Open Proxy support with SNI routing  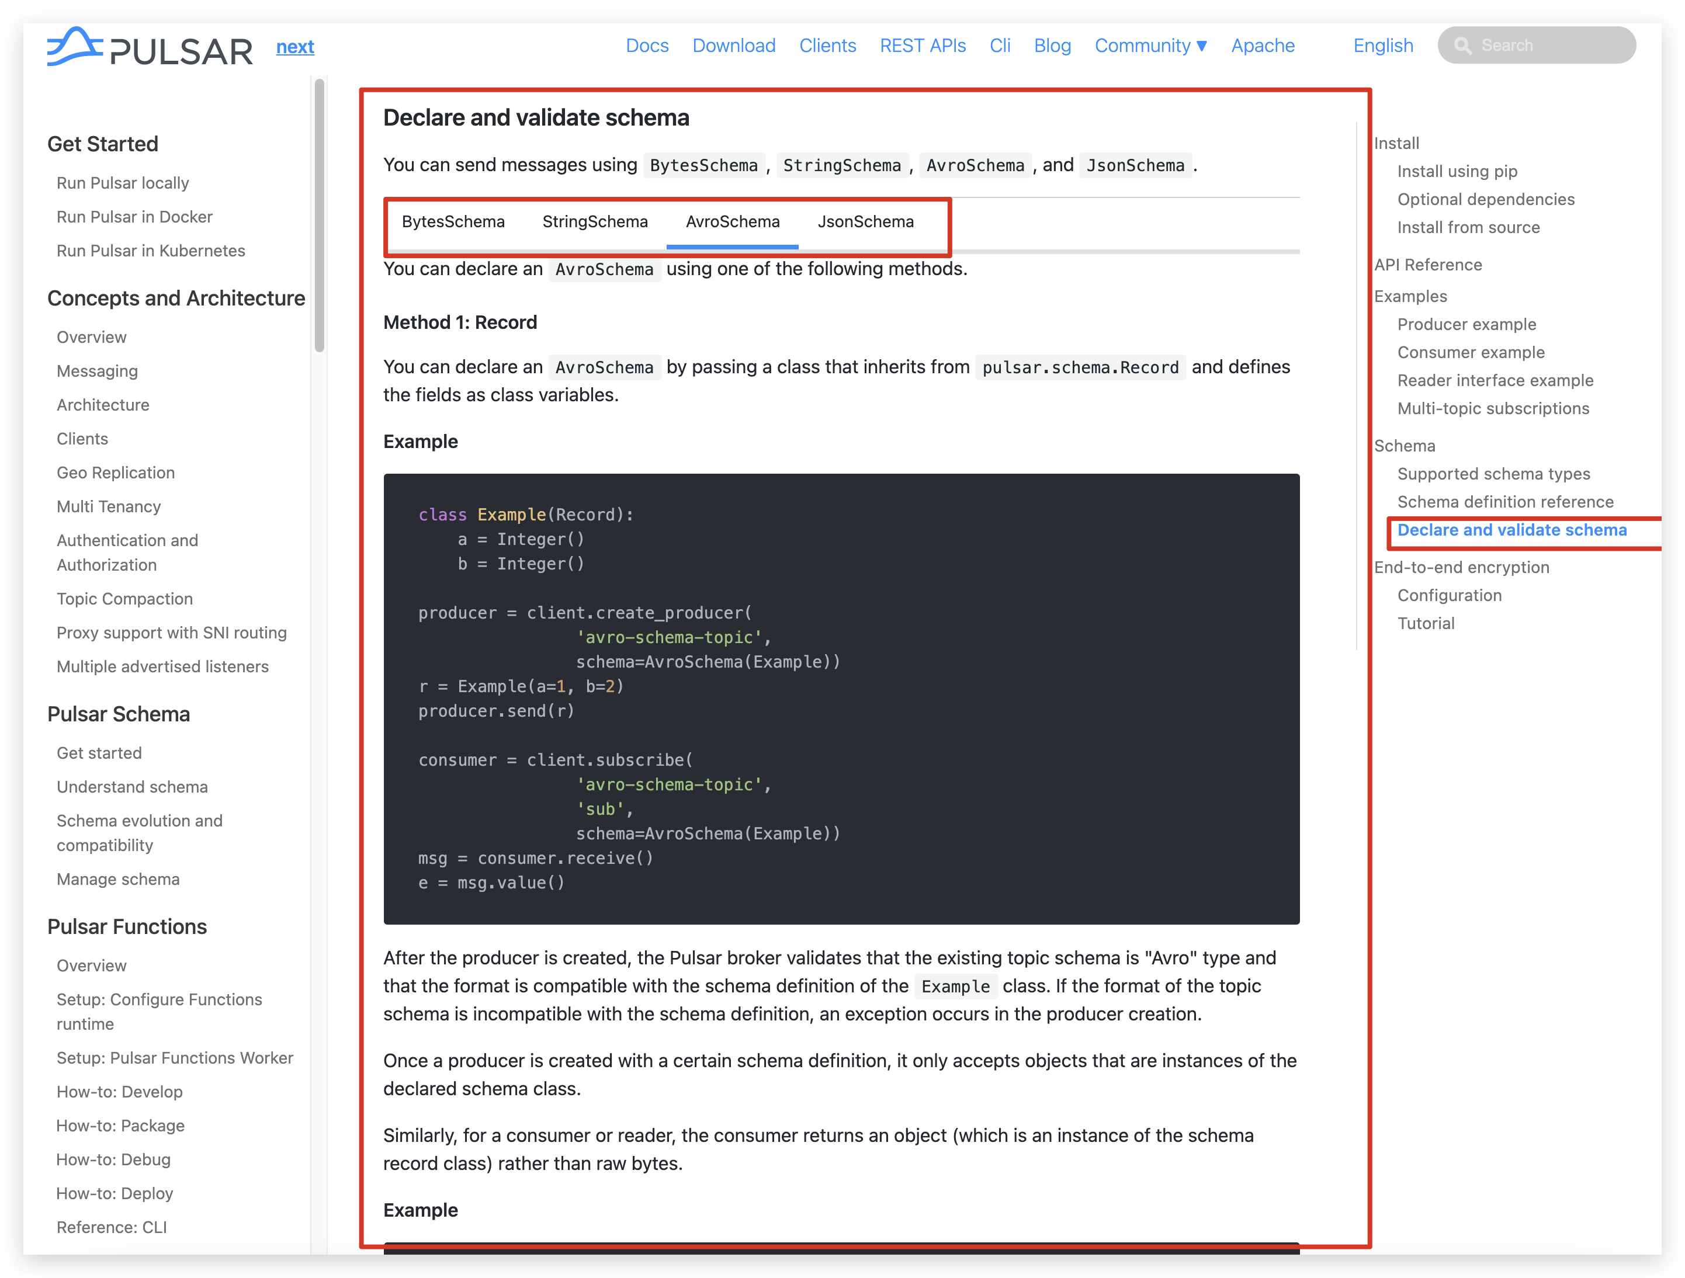pyautogui.click(x=171, y=633)
